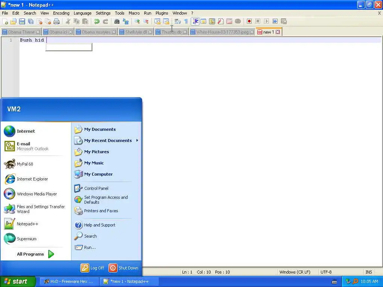383x287 pixels.
Task: Create a new file with toolbar icon
Action: coord(5,21)
